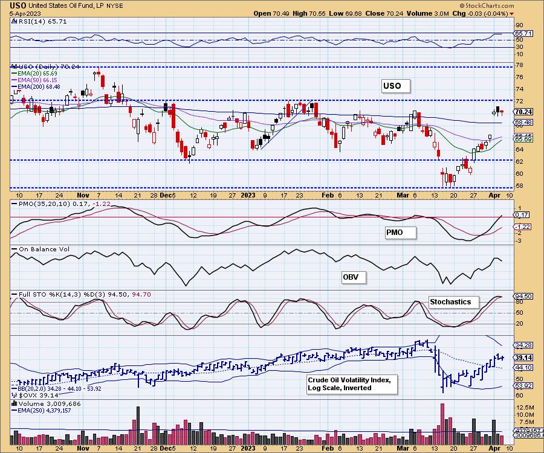Click the candlestick icon before USO (Daily)
This screenshot has width=544, height=453.
tap(14, 66)
